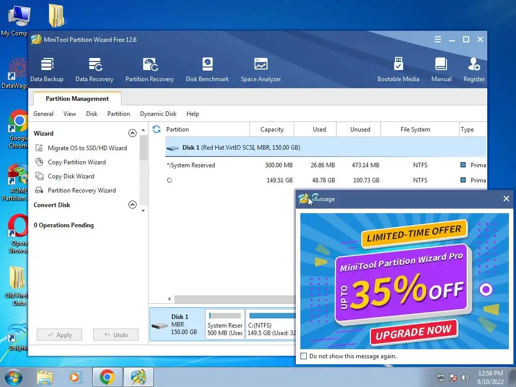Click the Apply button
This screenshot has width=516, height=387.
59,335
